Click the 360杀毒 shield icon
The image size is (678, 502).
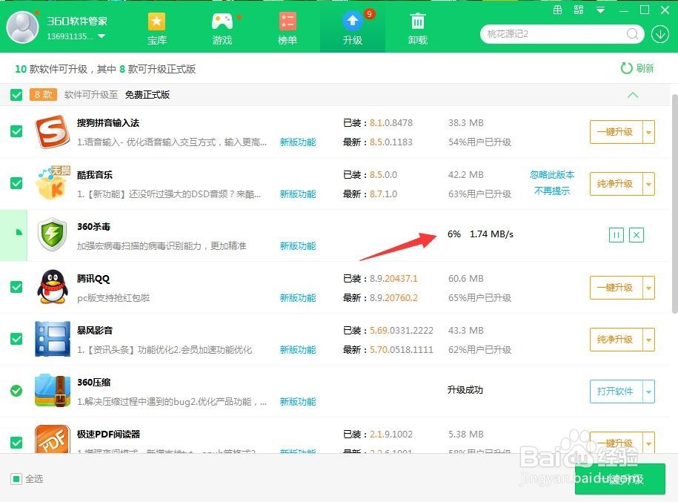click(53, 234)
